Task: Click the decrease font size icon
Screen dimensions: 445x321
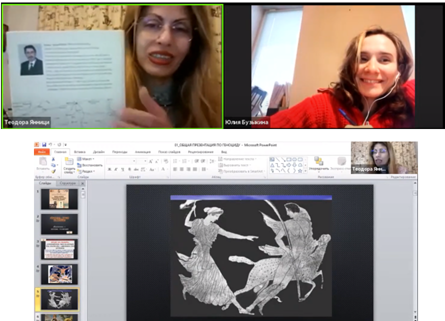Action: coord(156,161)
